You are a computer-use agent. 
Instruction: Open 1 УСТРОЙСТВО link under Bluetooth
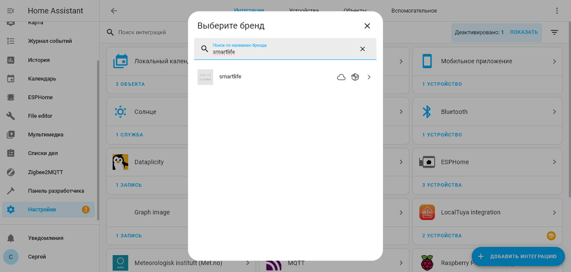click(442, 135)
